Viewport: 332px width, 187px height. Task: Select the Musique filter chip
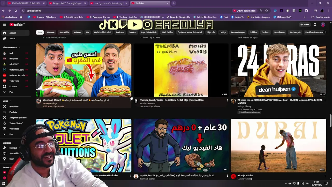51,32
